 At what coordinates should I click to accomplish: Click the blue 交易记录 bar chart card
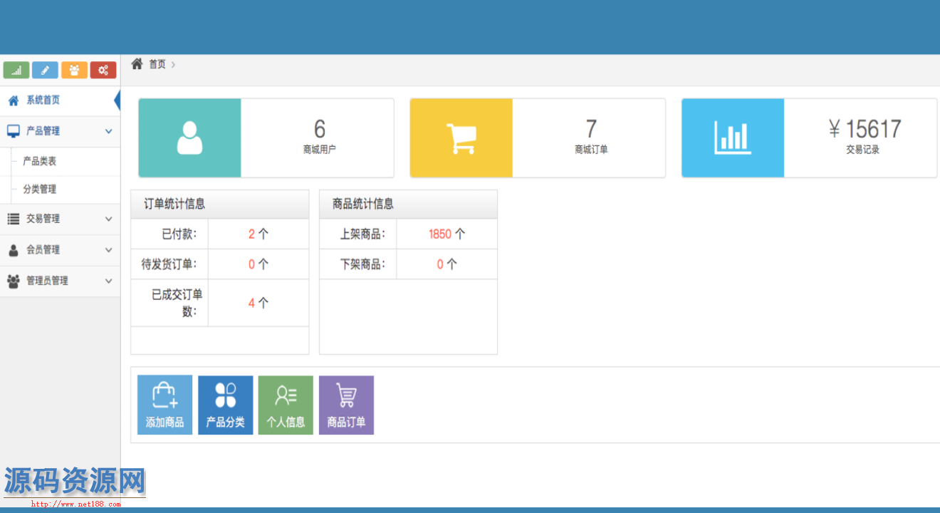(733, 138)
